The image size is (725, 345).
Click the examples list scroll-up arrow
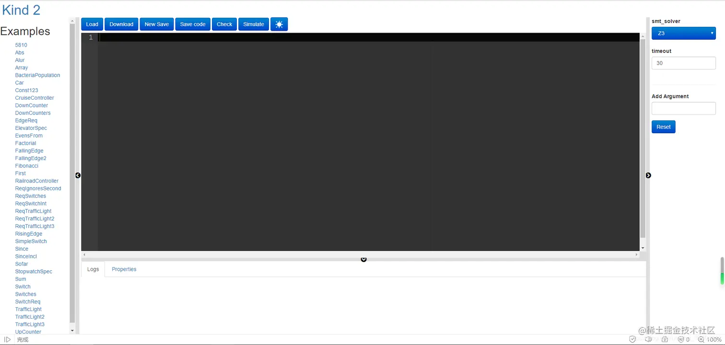click(72, 21)
